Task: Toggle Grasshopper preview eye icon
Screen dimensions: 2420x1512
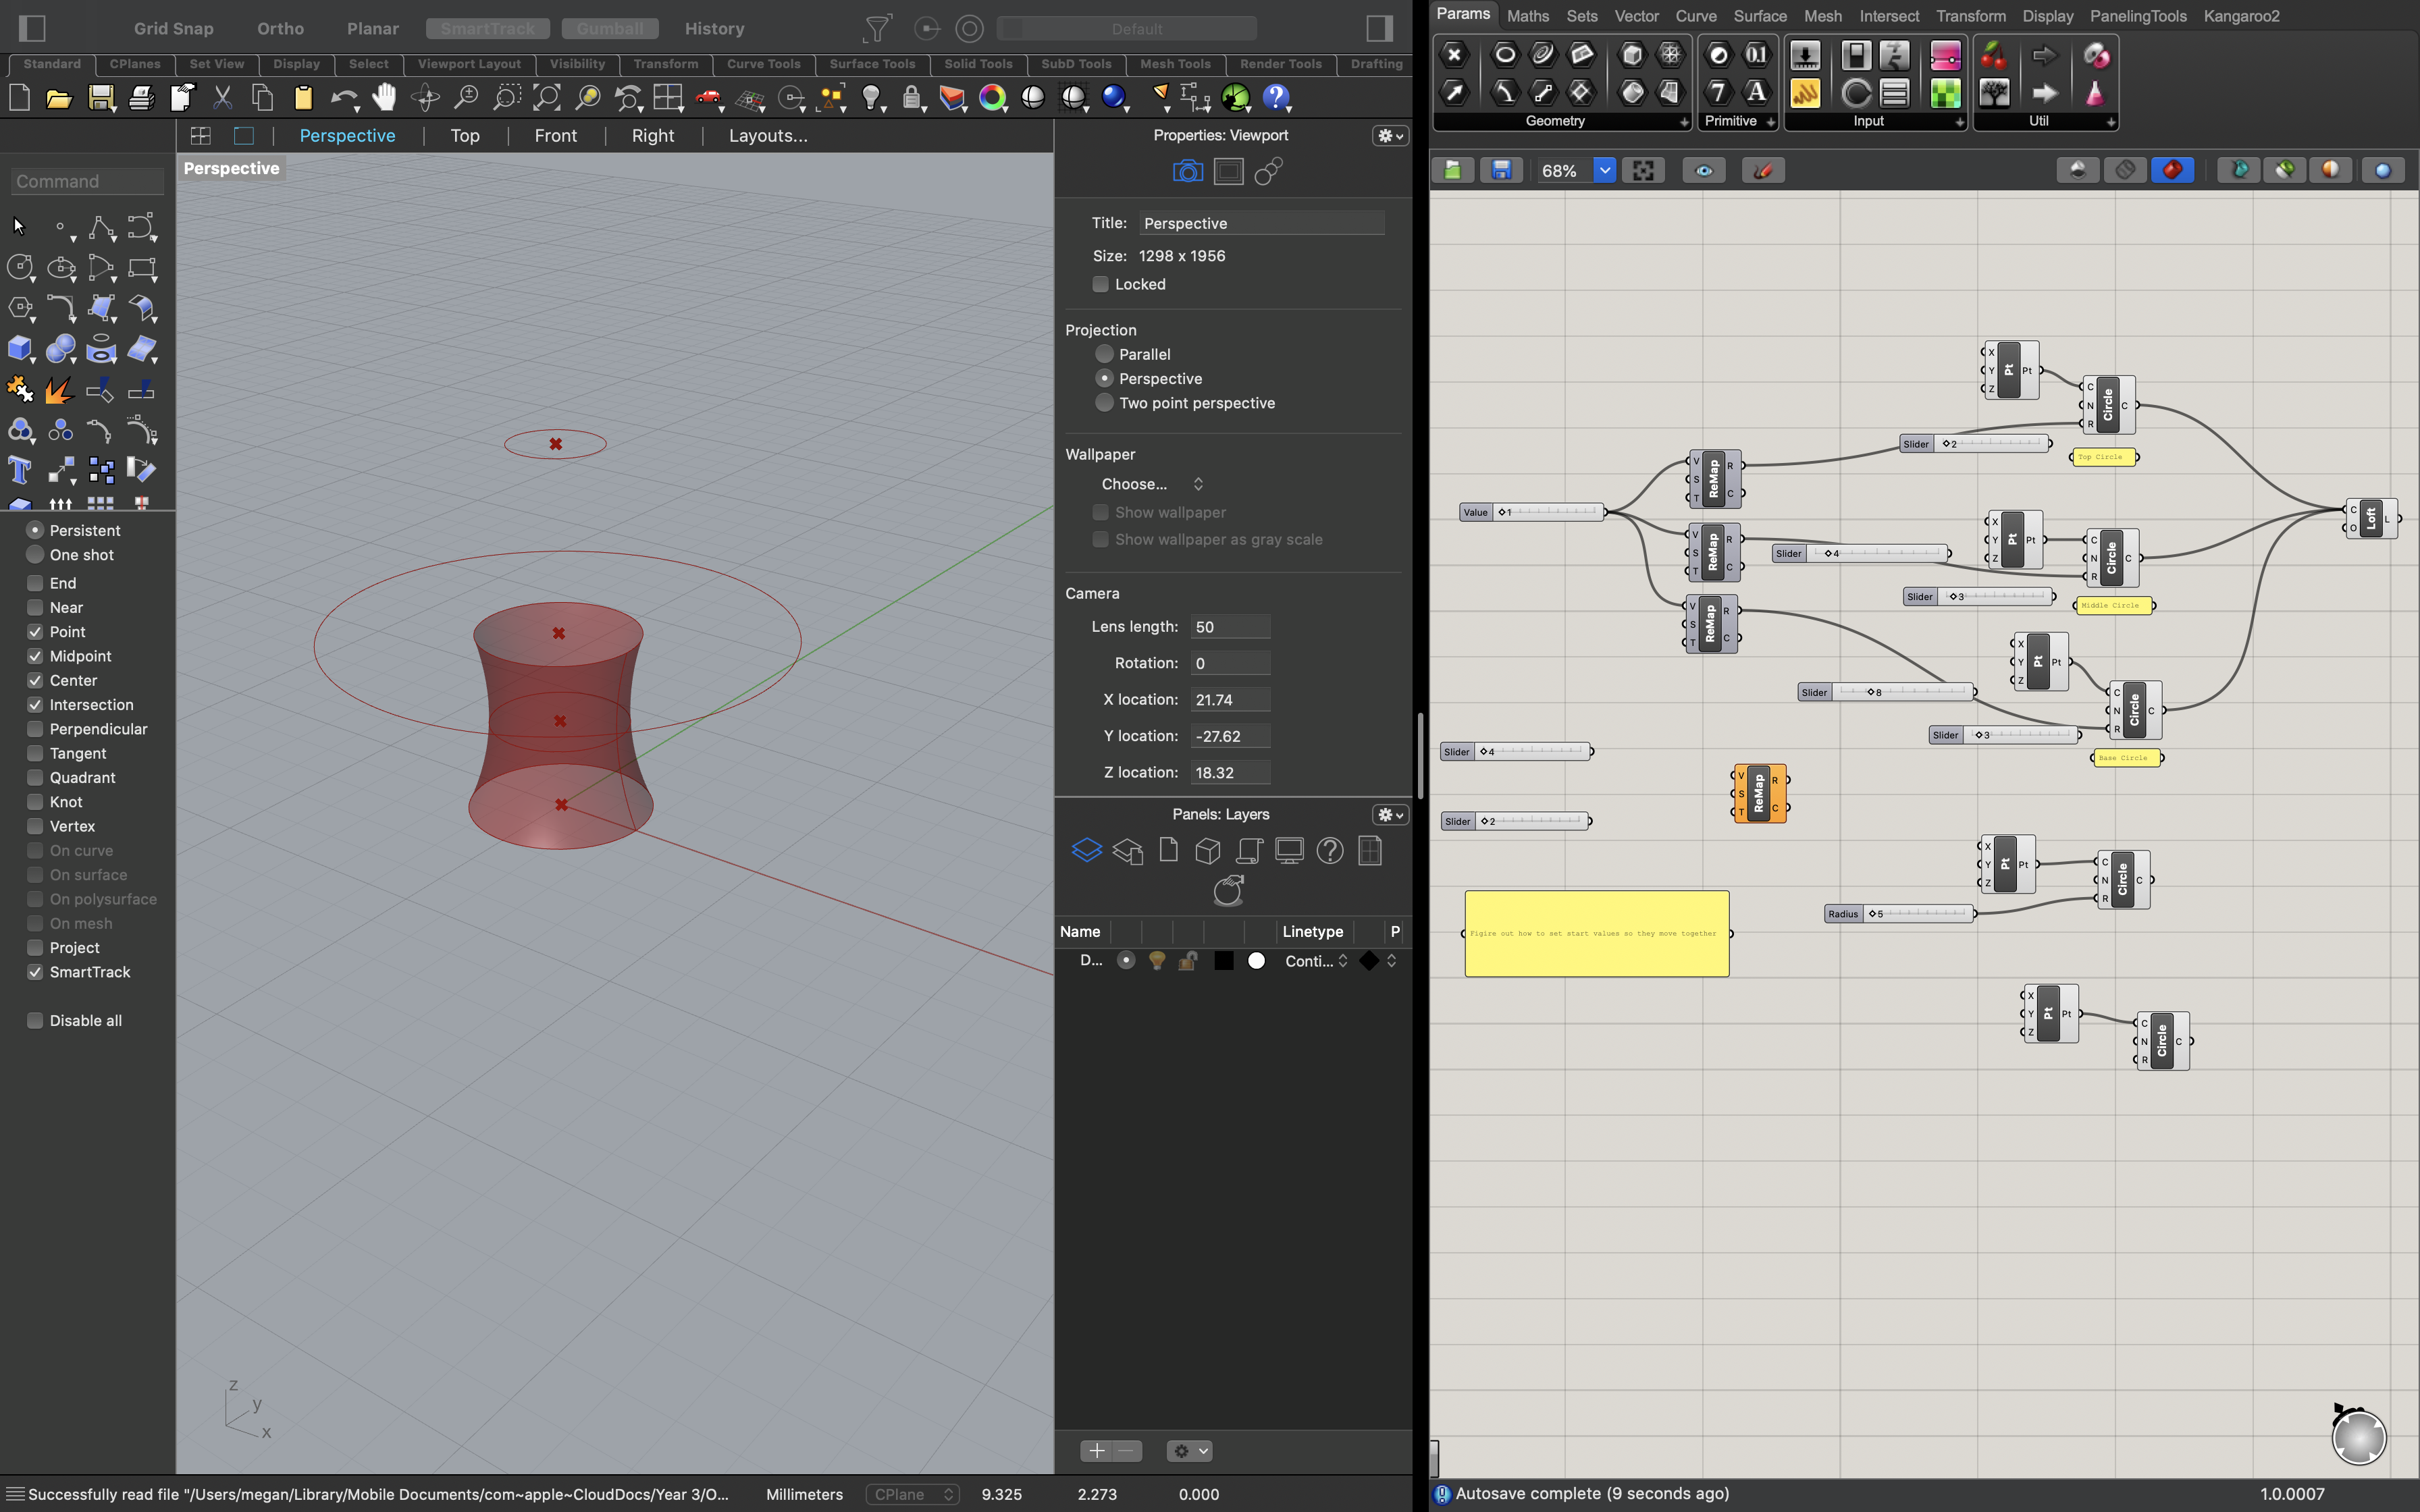Action: click(1704, 170)
